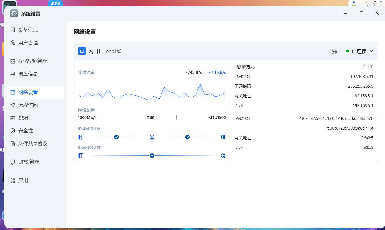
Task: Close the 系统设置 window
Action: point(377,13)
